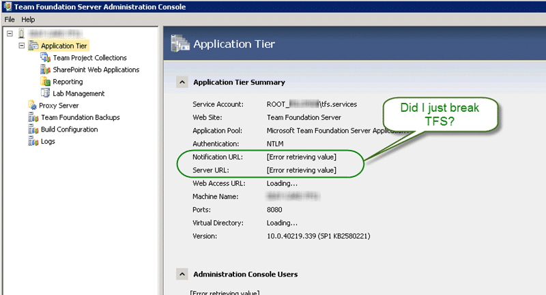The image size is (546, 295).
Task: Click the Team Foundation Backups icon
Action: [33, 117]
